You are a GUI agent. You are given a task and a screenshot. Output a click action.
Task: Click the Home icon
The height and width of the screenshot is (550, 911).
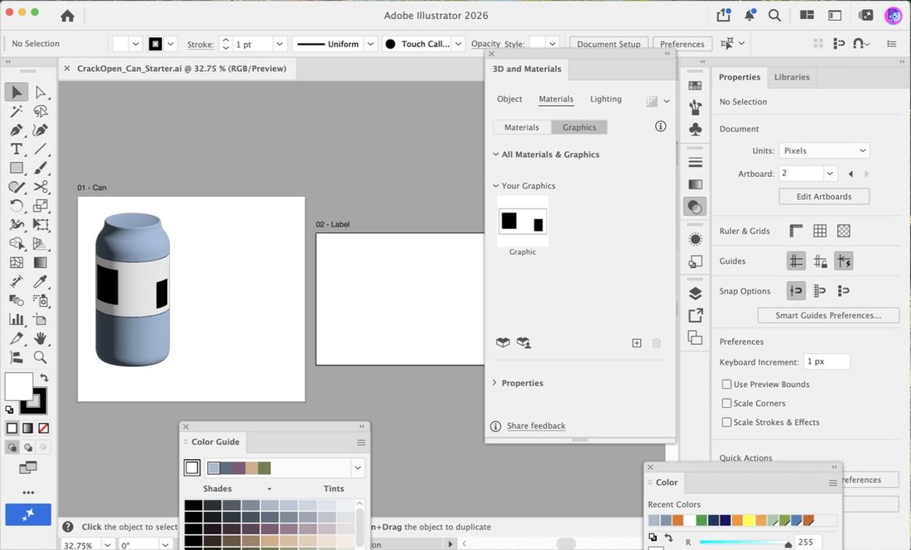67,16
